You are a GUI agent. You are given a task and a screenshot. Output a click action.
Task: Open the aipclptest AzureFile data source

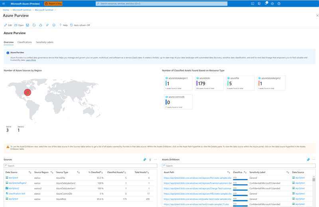click(x=14, y=178)
